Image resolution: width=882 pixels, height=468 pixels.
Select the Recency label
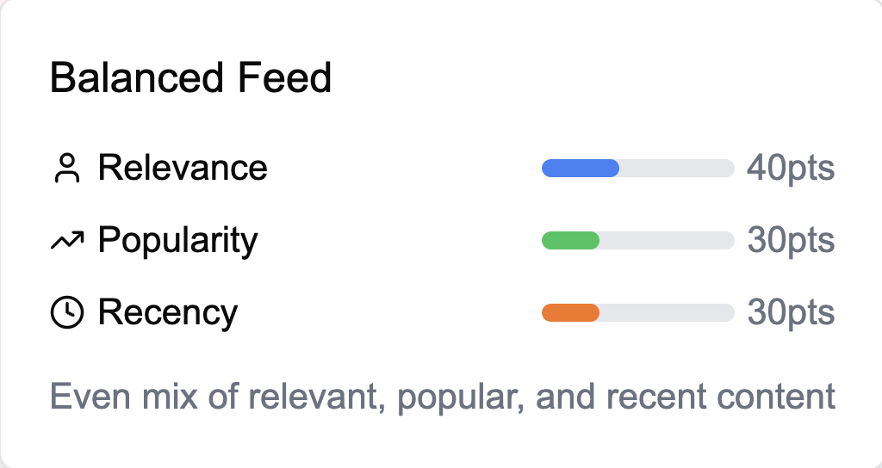[168, 313]
